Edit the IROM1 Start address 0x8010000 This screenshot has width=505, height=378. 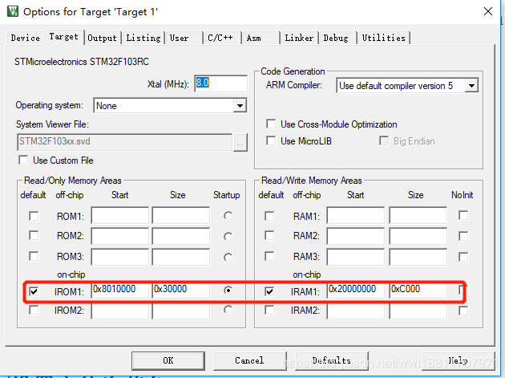(x=119, y=290)
